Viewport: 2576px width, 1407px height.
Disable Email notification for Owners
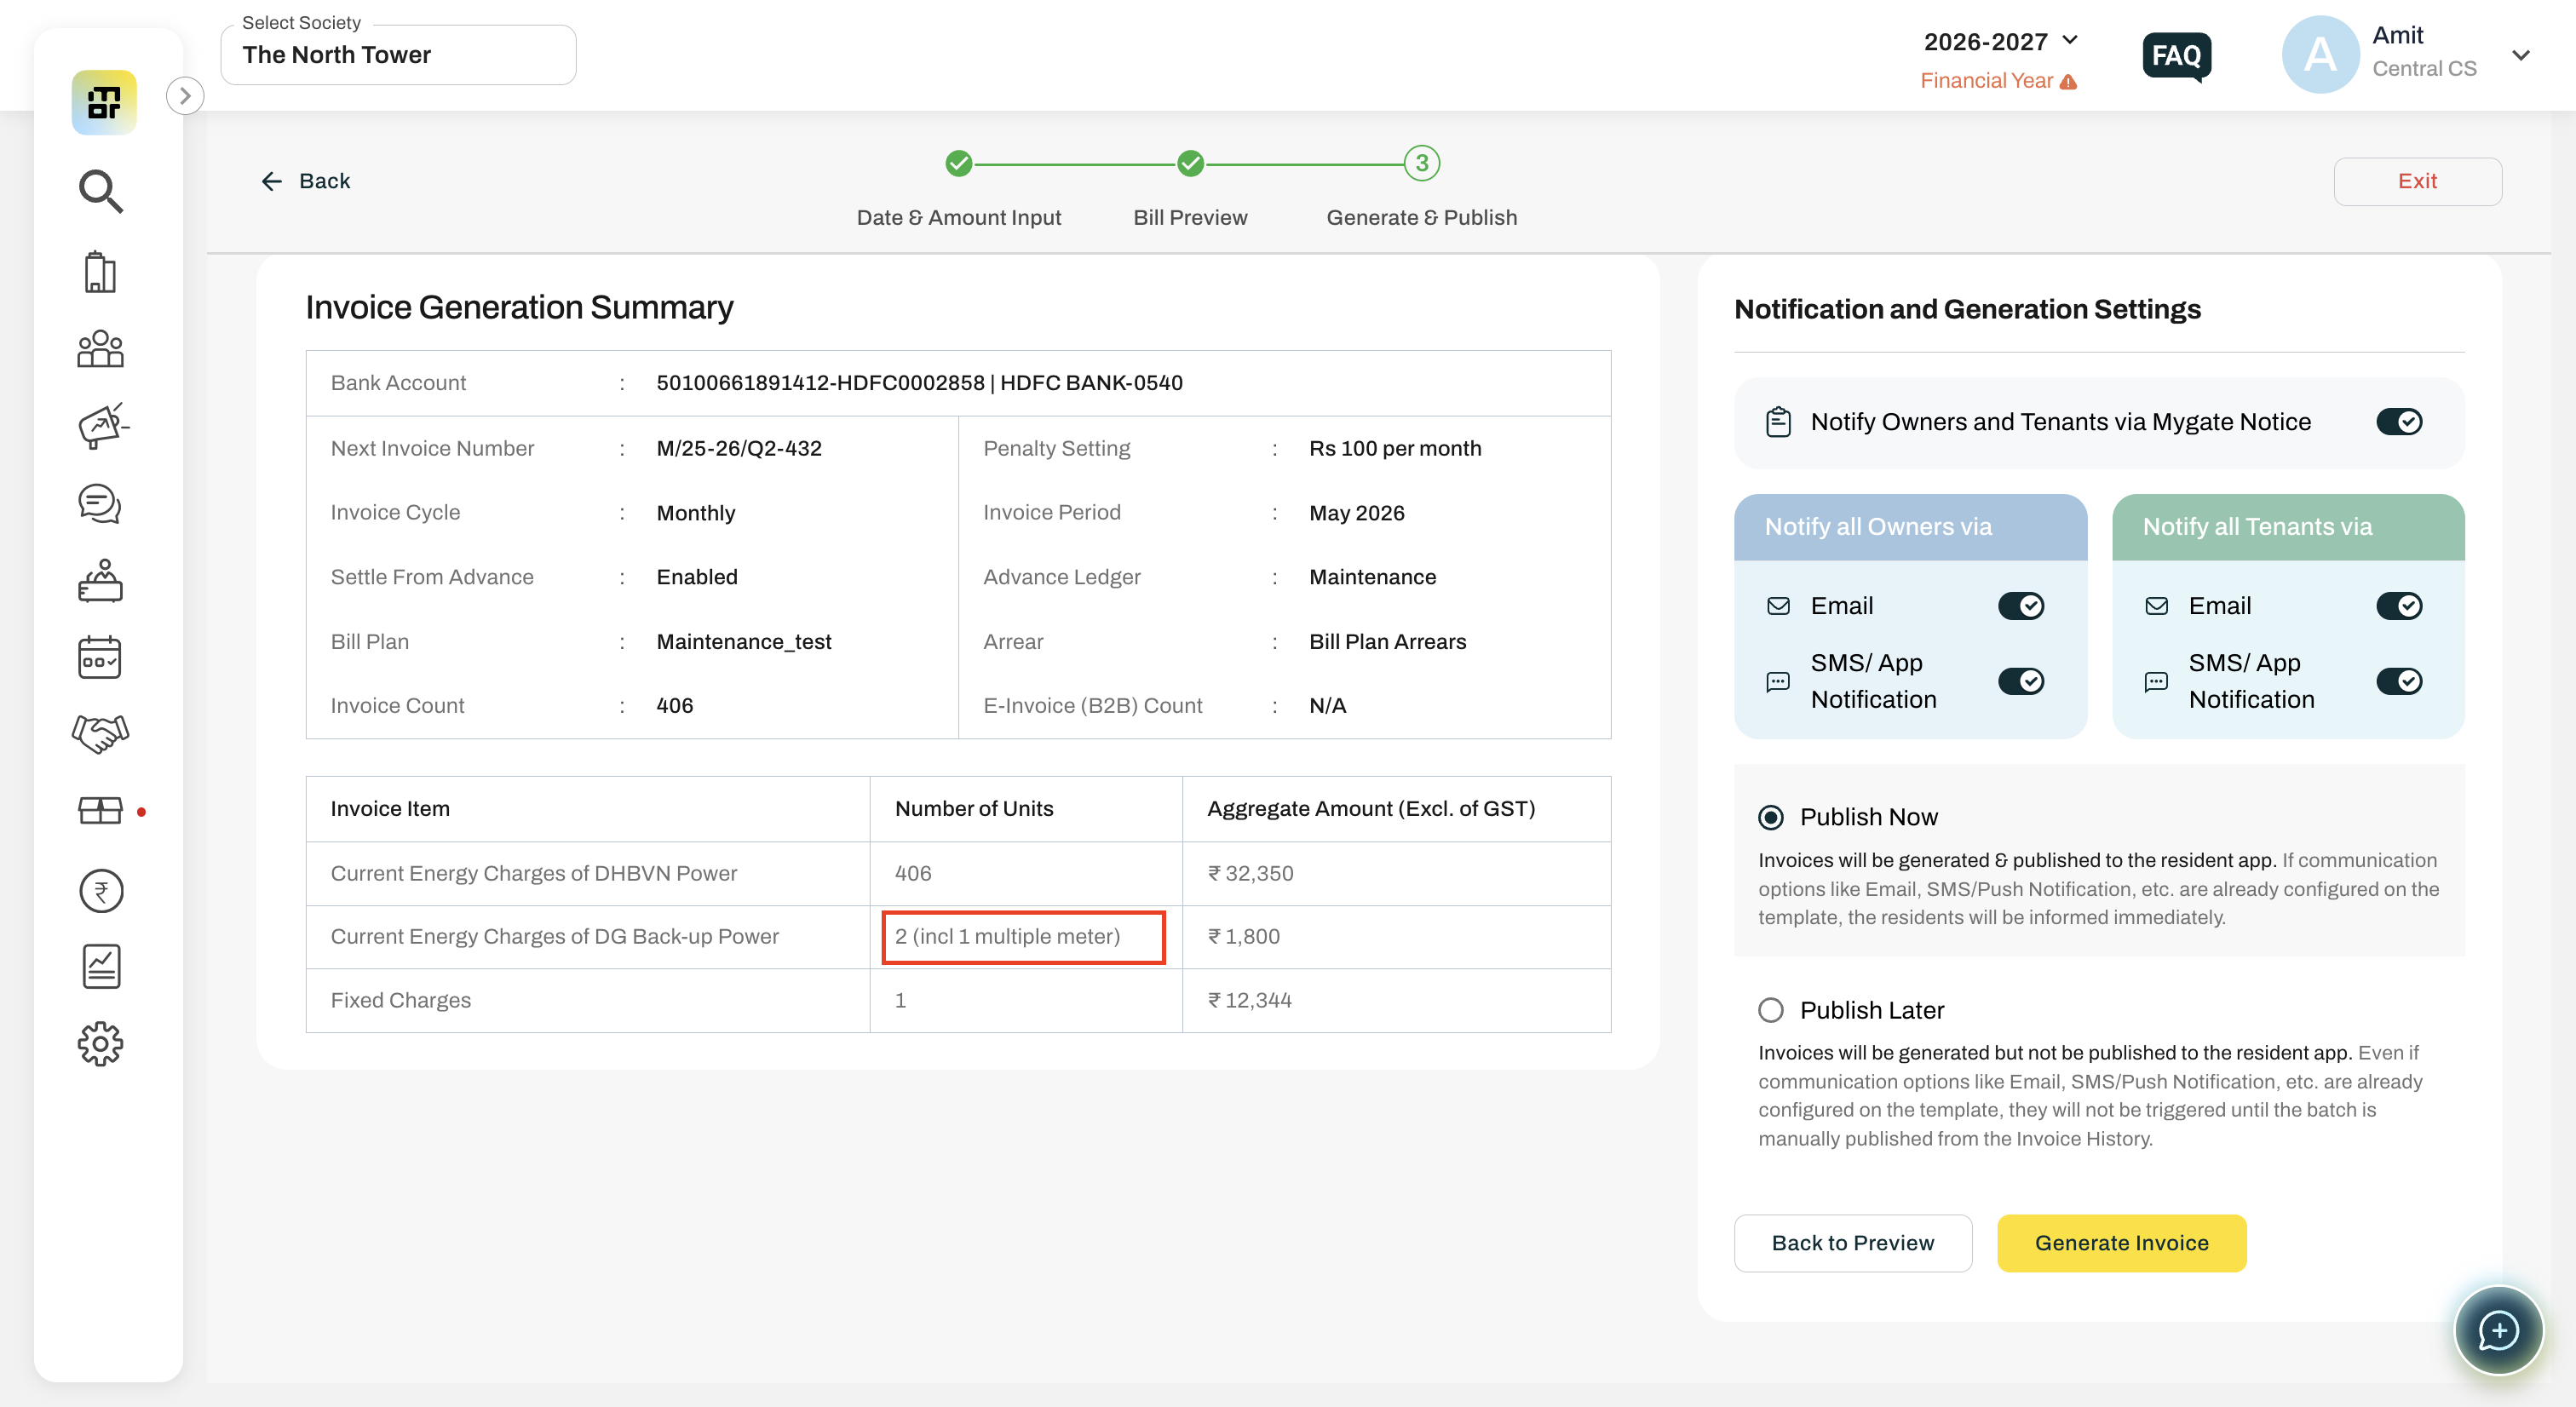(x=2021, y=606)
